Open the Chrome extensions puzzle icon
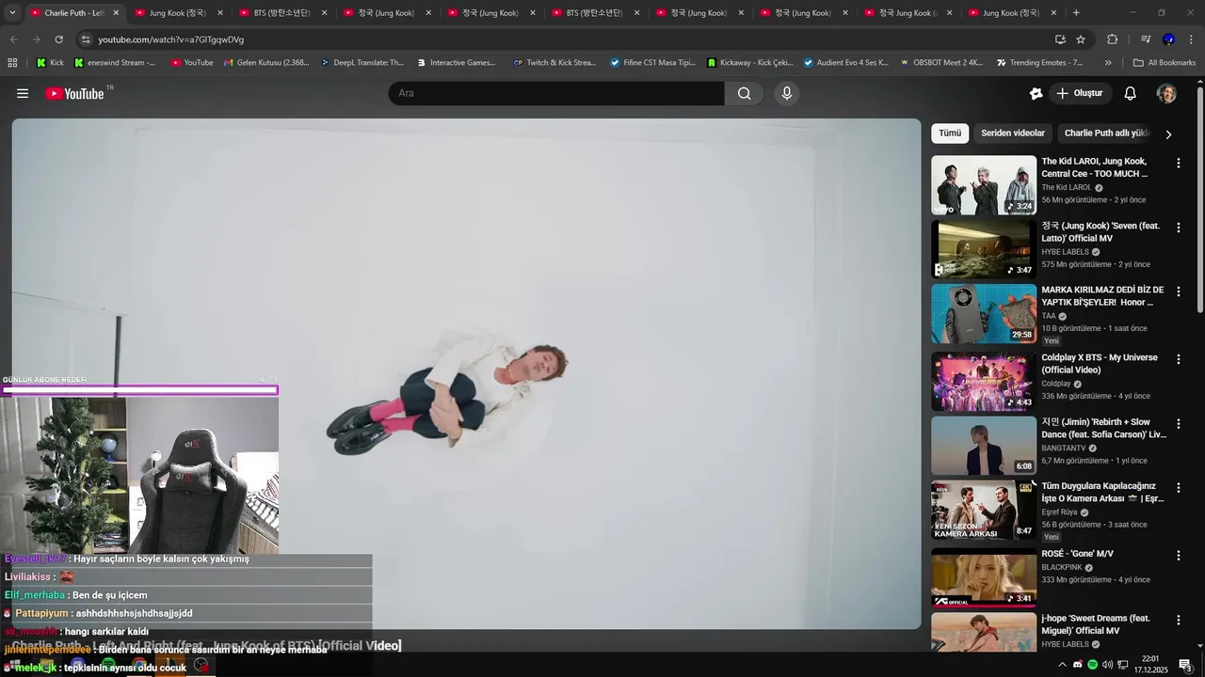The image size is (1205, 677). [1112, 39]
